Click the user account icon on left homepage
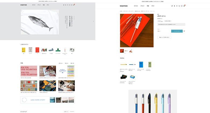 [x=68, y=5]
